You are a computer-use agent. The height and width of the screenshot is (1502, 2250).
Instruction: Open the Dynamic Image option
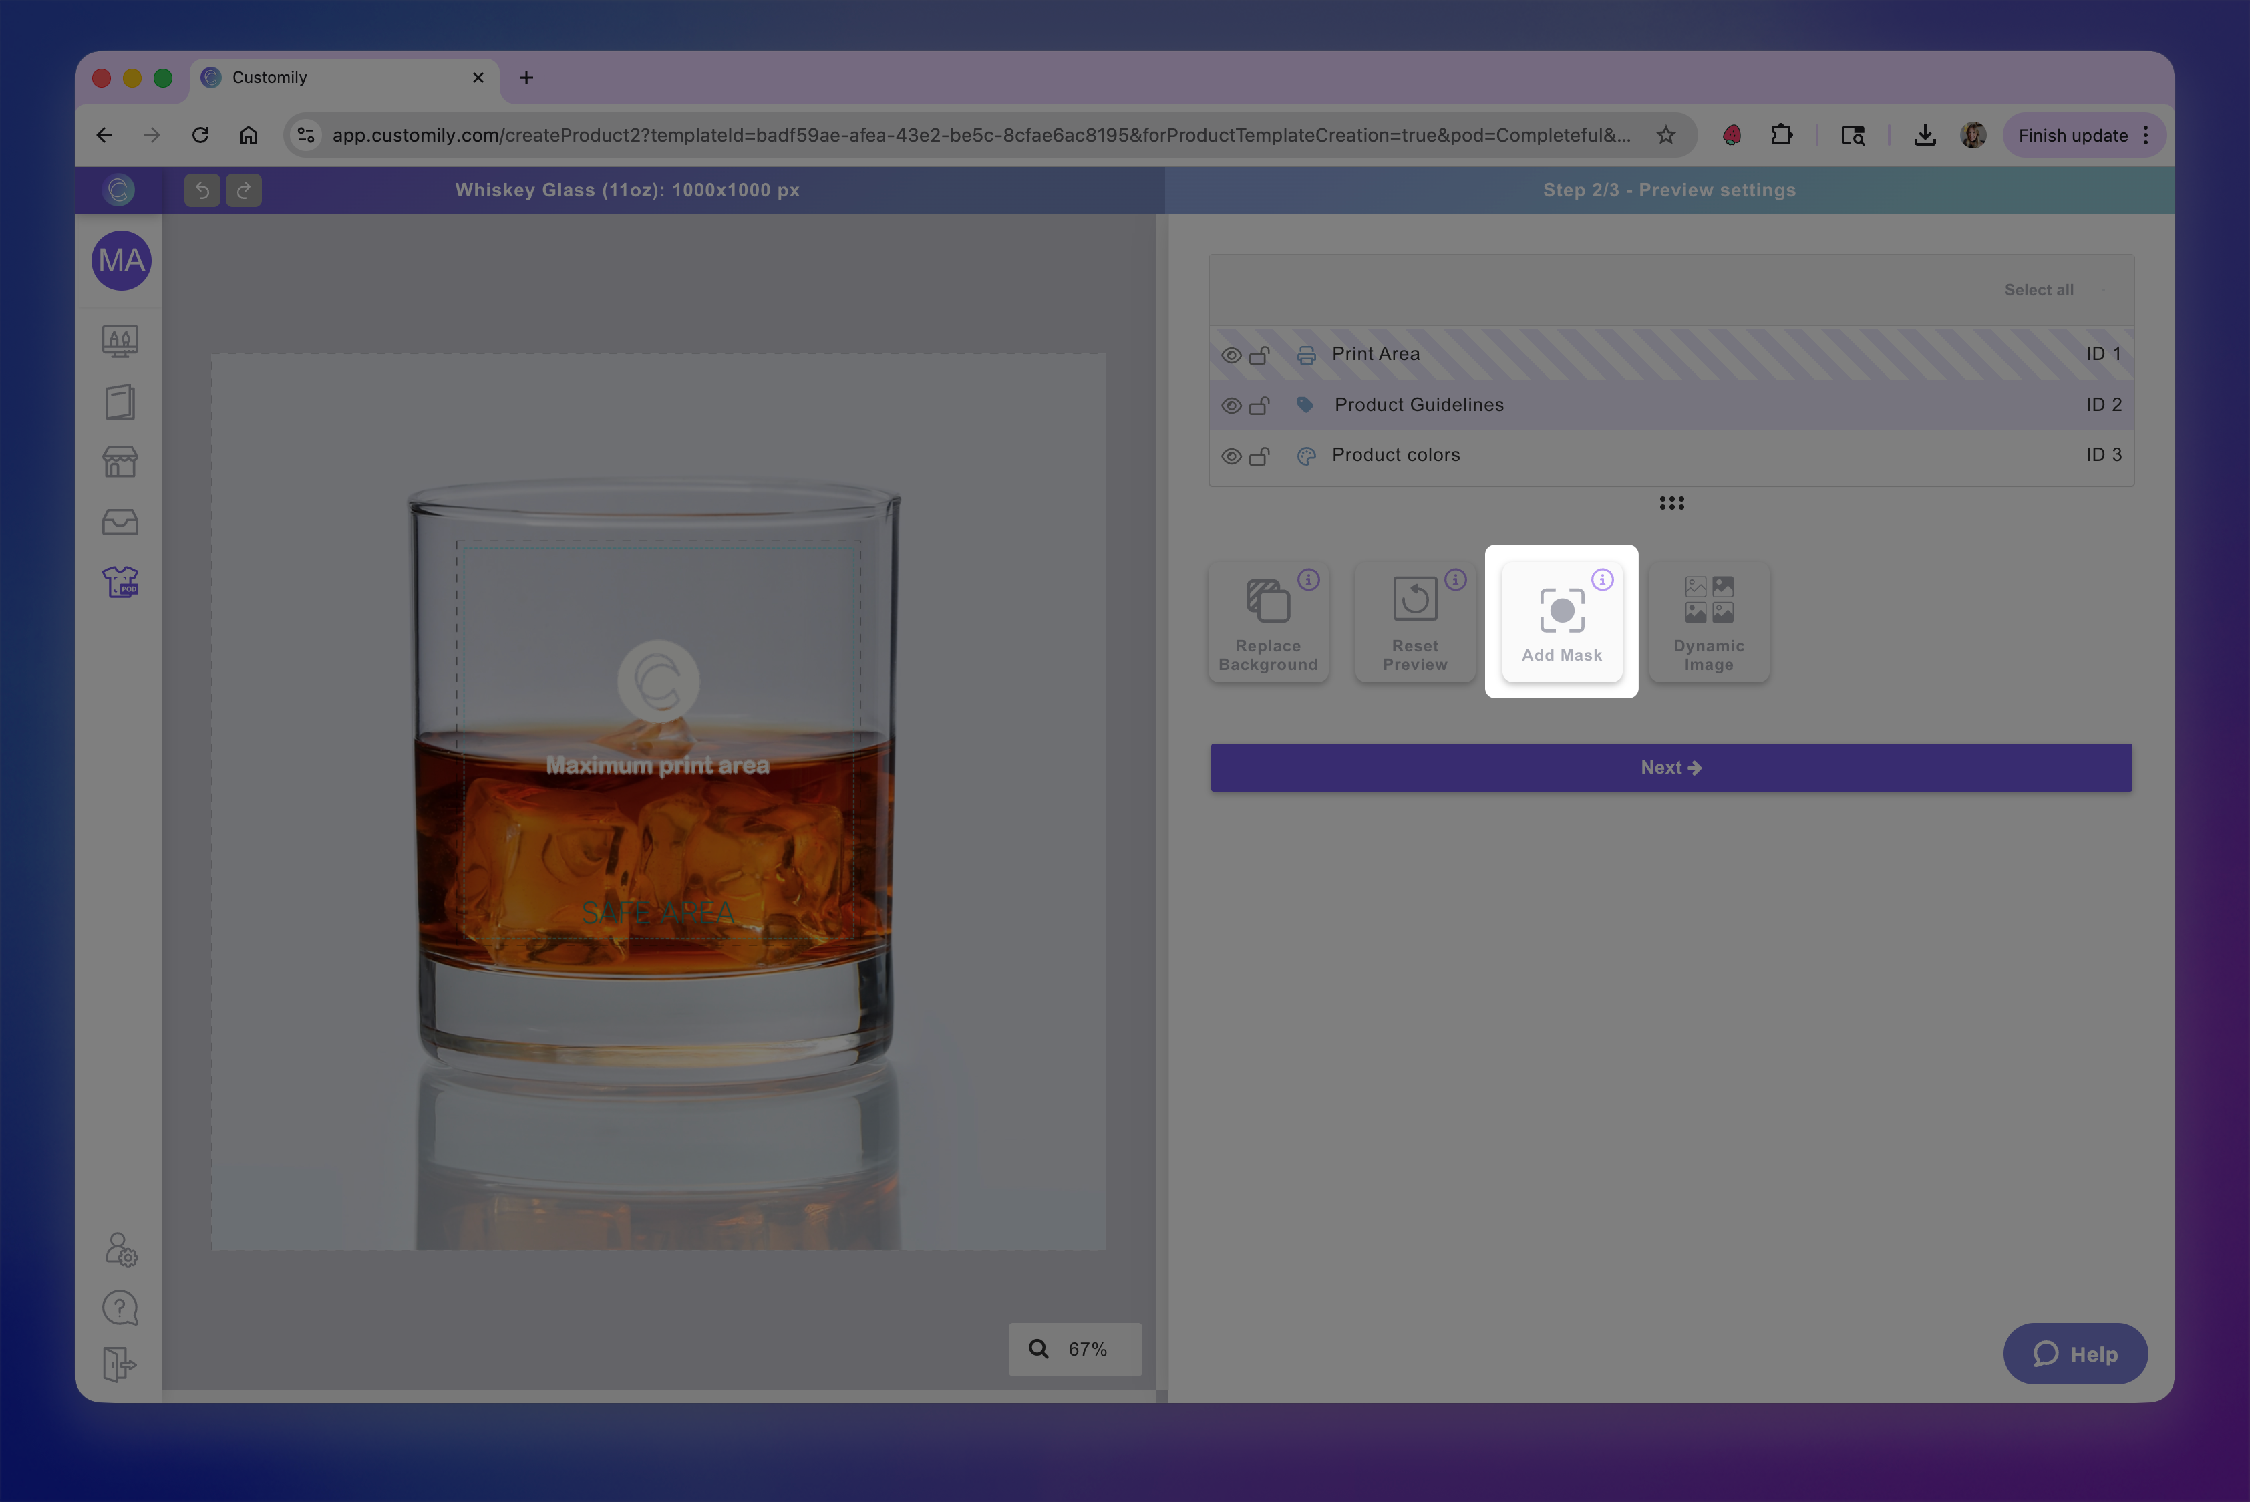click(x=1708, y=623)
